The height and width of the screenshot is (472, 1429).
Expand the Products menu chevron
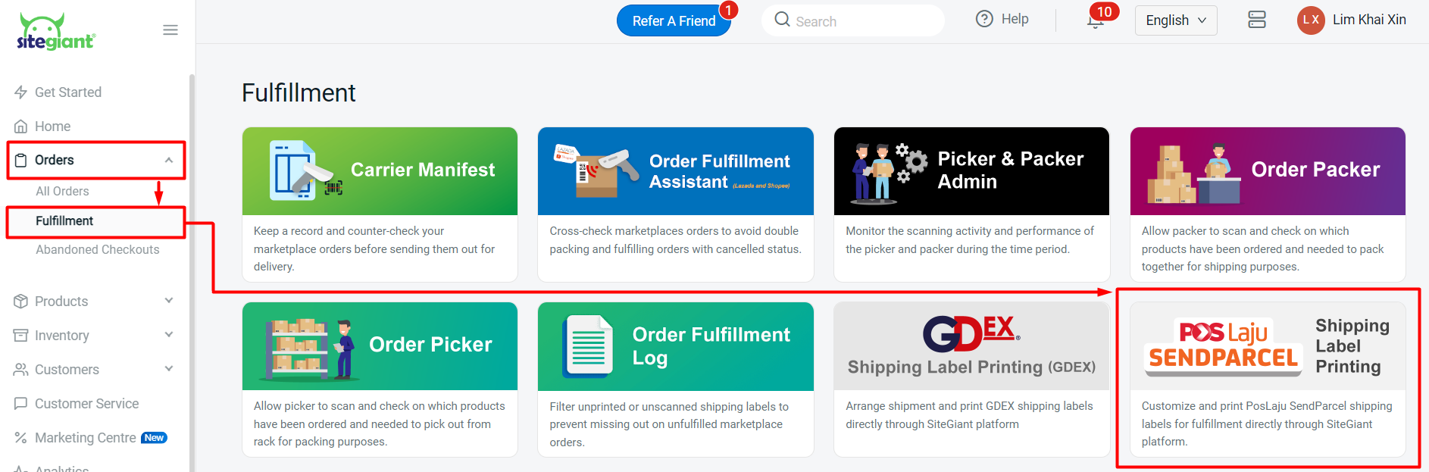pos(169,301)
